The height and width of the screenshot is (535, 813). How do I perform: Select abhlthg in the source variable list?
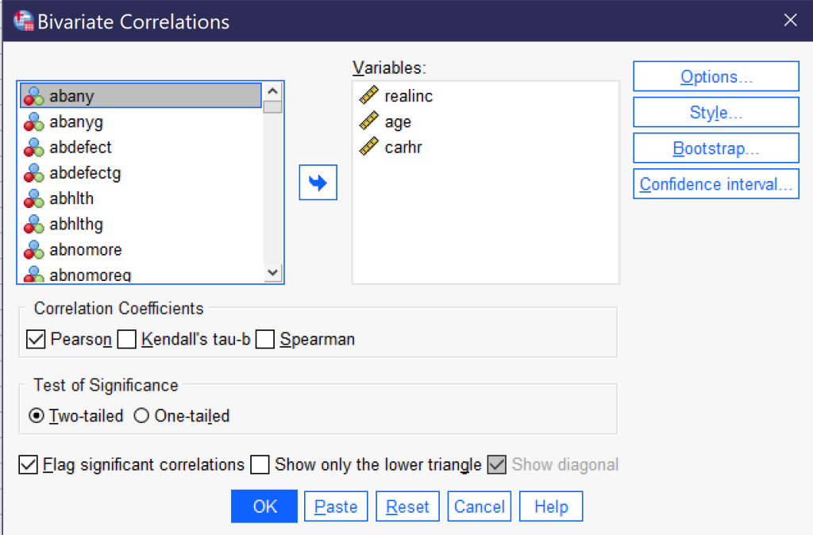(x=141, y=224)
